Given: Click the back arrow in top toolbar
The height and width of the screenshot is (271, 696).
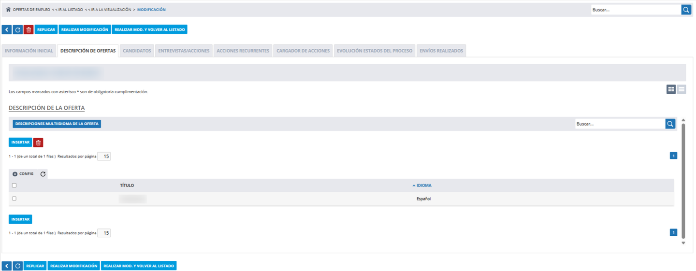Looking at the screenshot, I should (7, 29).
